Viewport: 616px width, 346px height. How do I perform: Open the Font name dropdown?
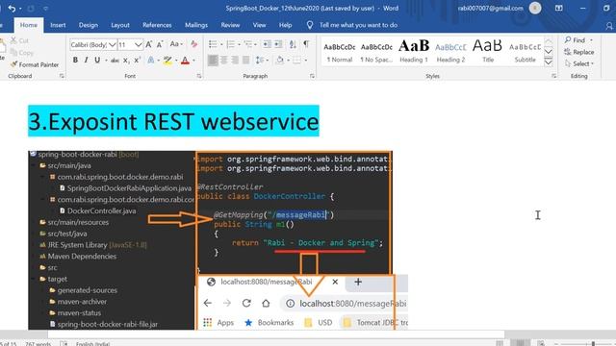[x=113, y=45]
